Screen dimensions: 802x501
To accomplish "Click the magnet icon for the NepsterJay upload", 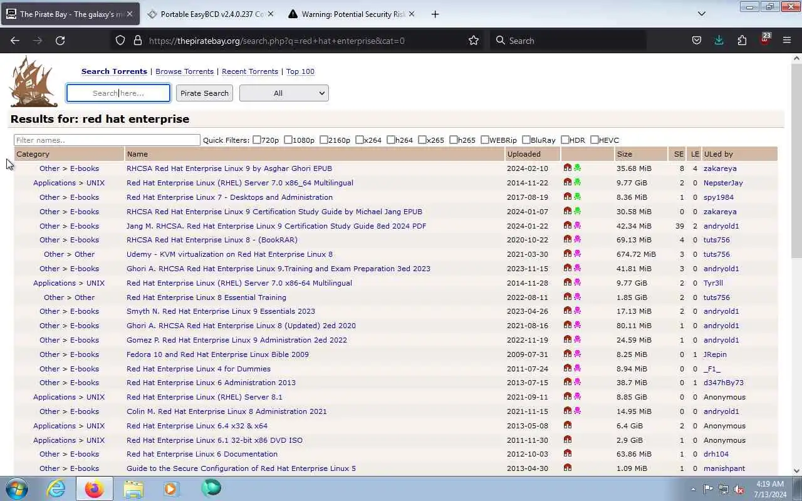I will [x=568, y=182].
